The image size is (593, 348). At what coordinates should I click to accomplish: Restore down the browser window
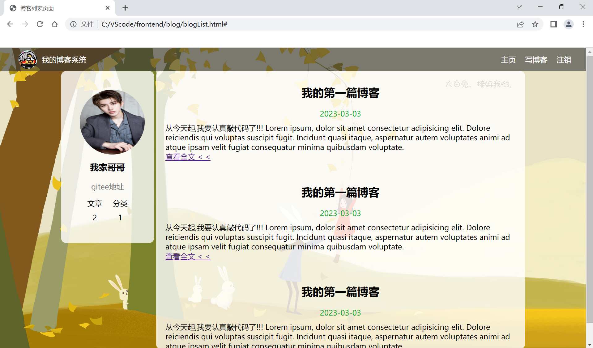(x=561, y=7)
